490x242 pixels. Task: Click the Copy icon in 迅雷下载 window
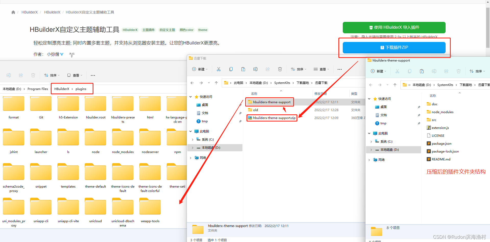(231, 69)
